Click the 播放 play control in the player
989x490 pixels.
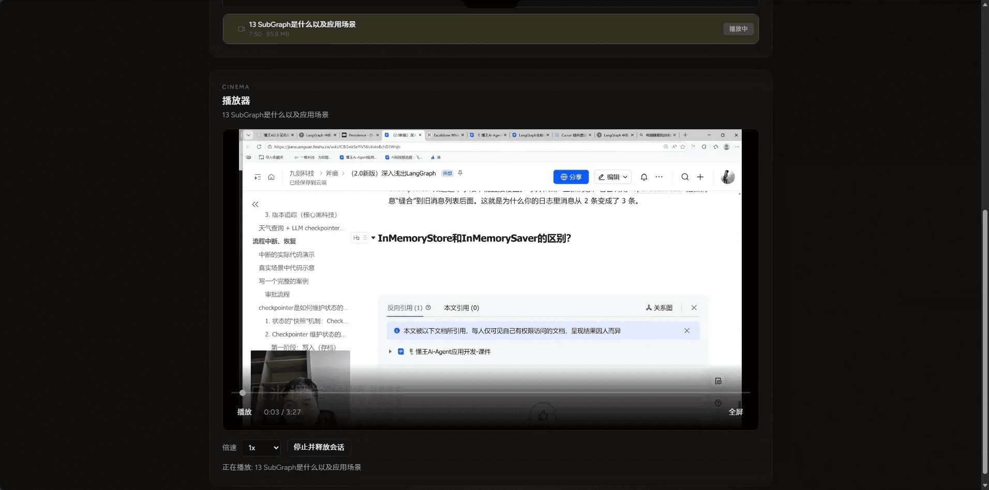tap(244, 412)
